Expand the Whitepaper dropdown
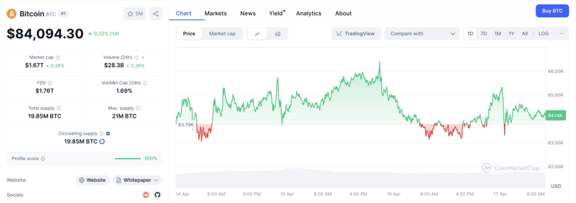This screenshot has height=203, width=576. (x=137, y=180)
